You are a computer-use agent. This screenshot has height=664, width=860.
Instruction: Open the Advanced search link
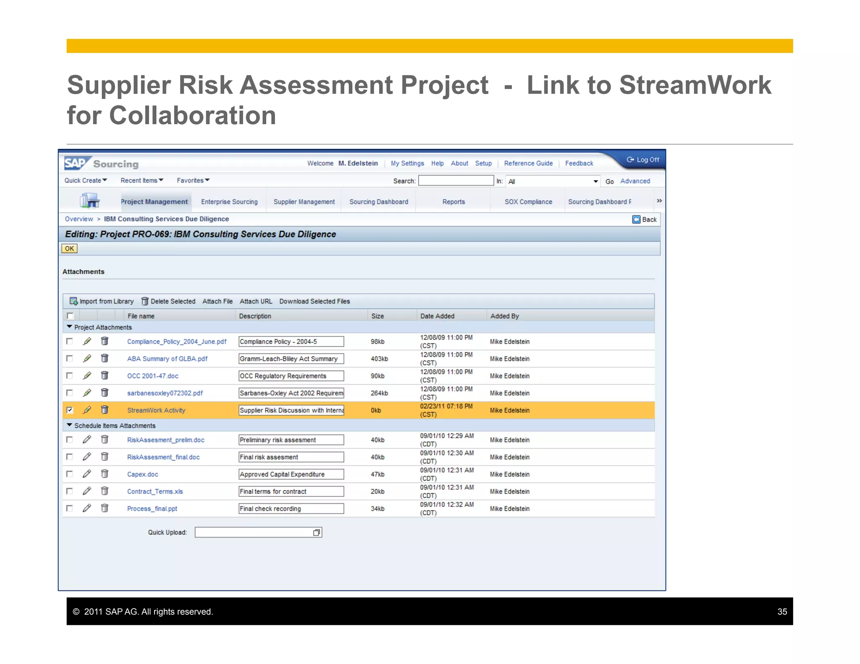[x=635, y=181]
